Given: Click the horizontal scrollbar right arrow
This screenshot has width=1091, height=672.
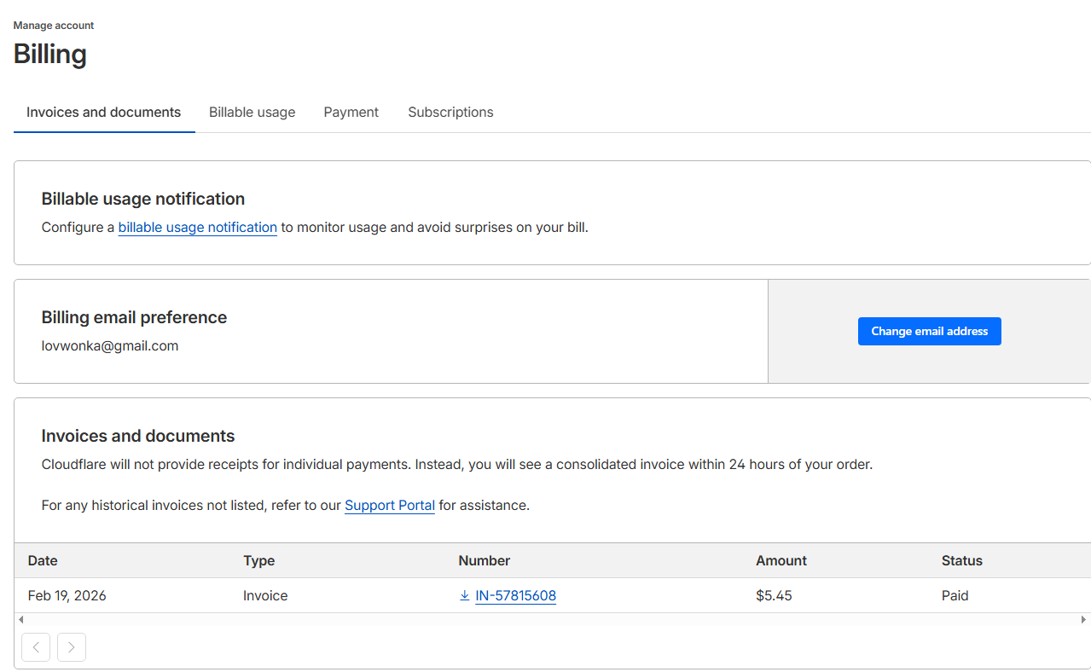Looking at the screenshot, I should (1083, 619).
